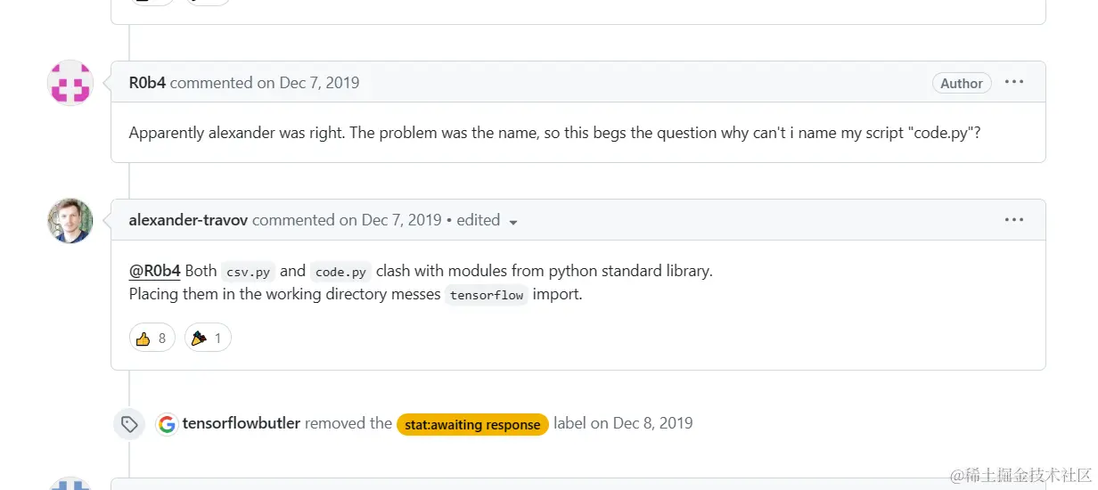Click R0b4's pink identicon avatar
This screenshot has height=490, width=1098.
[x=70, y=83]
